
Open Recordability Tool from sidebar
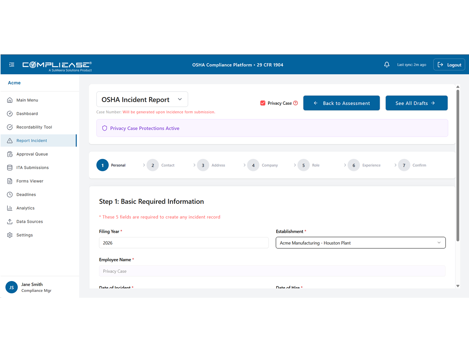coord(34,127)
